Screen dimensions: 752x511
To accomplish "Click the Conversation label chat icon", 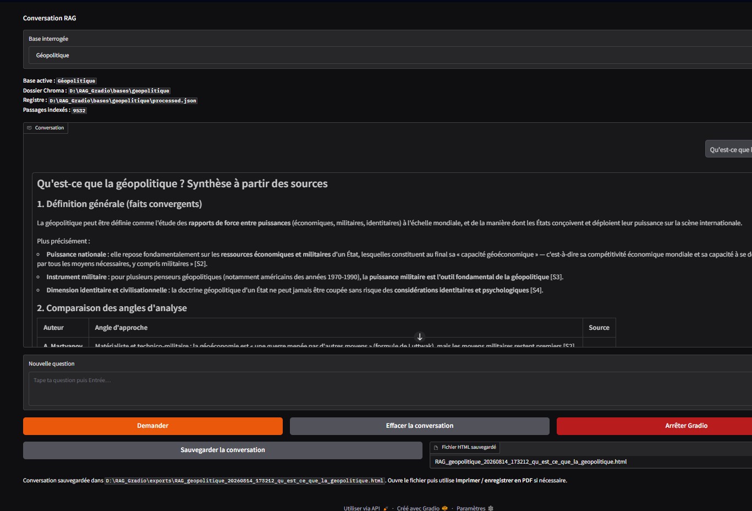I will [x=30, y=128].
